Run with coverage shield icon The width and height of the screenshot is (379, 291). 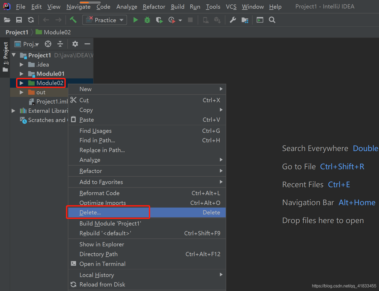[x=159, y=20]
